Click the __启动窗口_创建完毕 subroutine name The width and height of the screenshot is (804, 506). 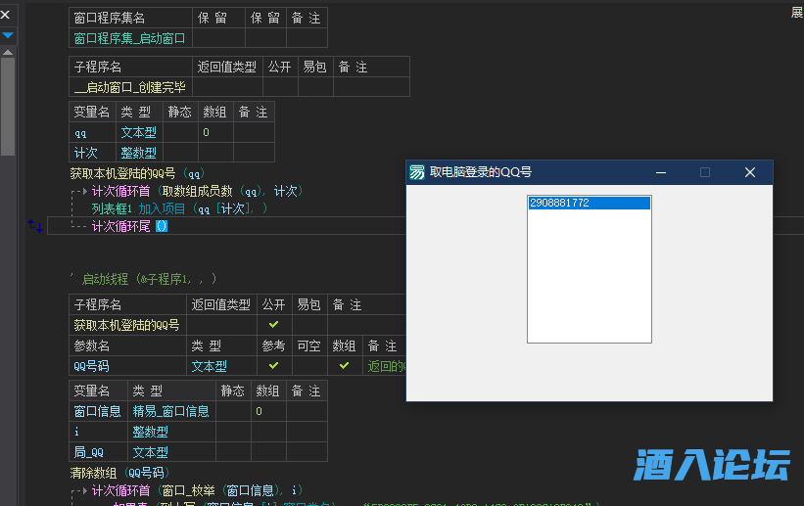(x=129, y=87)
